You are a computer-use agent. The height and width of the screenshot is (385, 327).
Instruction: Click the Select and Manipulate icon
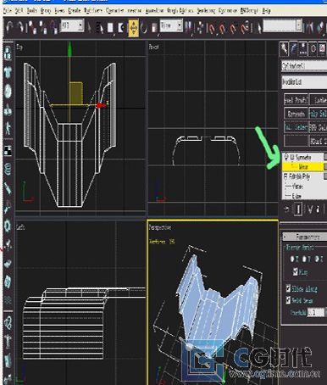pyautogui.click(x=200, y=28)
